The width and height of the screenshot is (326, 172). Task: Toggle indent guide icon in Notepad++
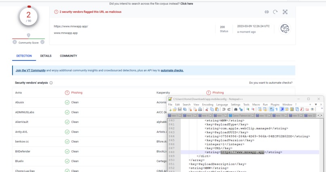(x=282, y=109)
